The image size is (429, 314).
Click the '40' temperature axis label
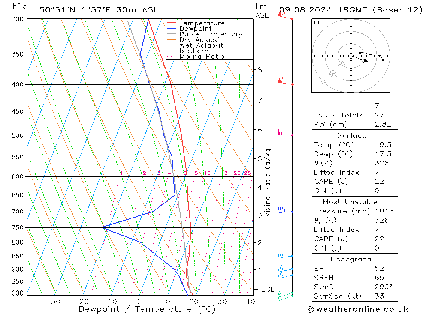[251, 302]
